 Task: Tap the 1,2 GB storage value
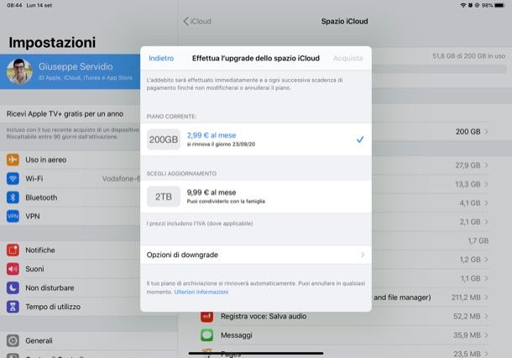(470, 260)
